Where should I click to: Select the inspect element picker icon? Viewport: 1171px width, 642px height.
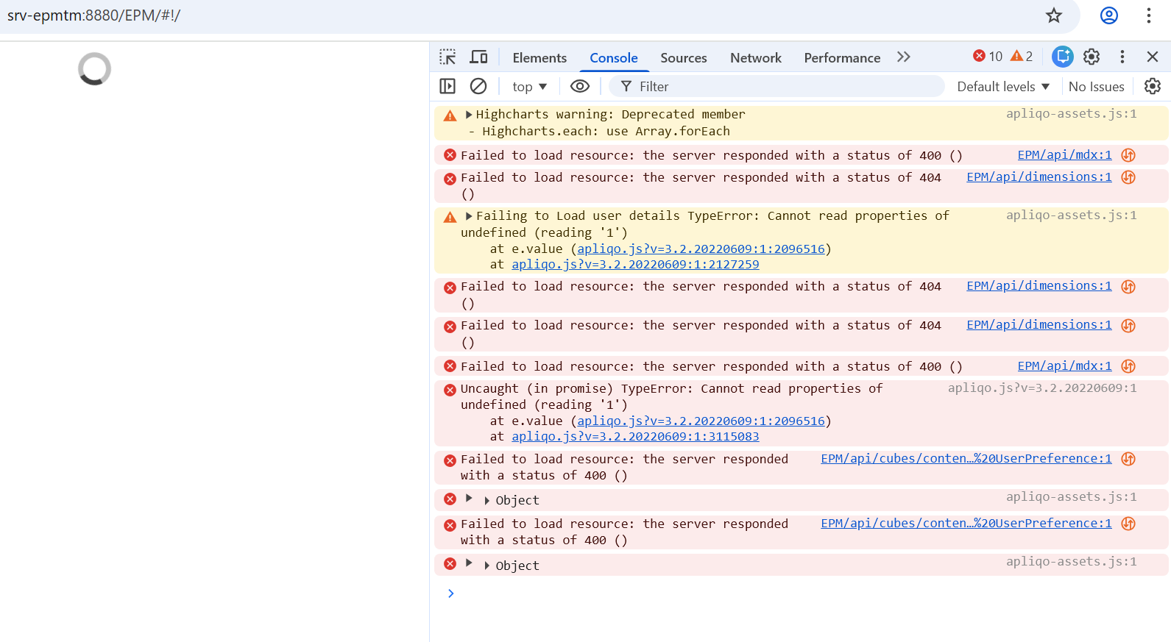tap(447, 57)
